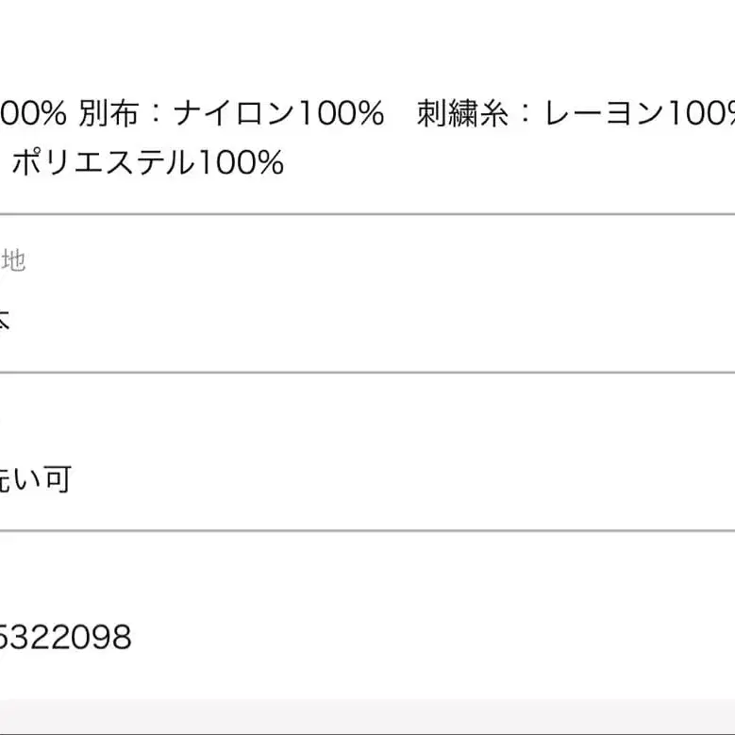
Task: Click the ポリエステル100% text line
Action: point(147,163)
